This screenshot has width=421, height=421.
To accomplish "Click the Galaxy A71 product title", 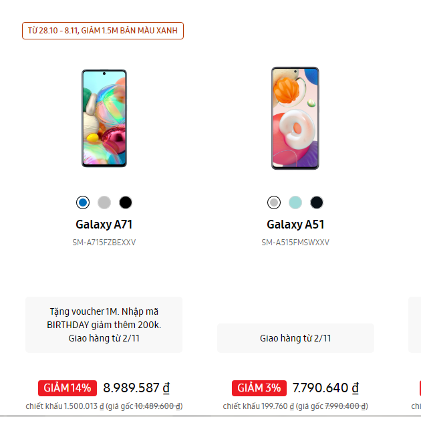I will point(104,225).
